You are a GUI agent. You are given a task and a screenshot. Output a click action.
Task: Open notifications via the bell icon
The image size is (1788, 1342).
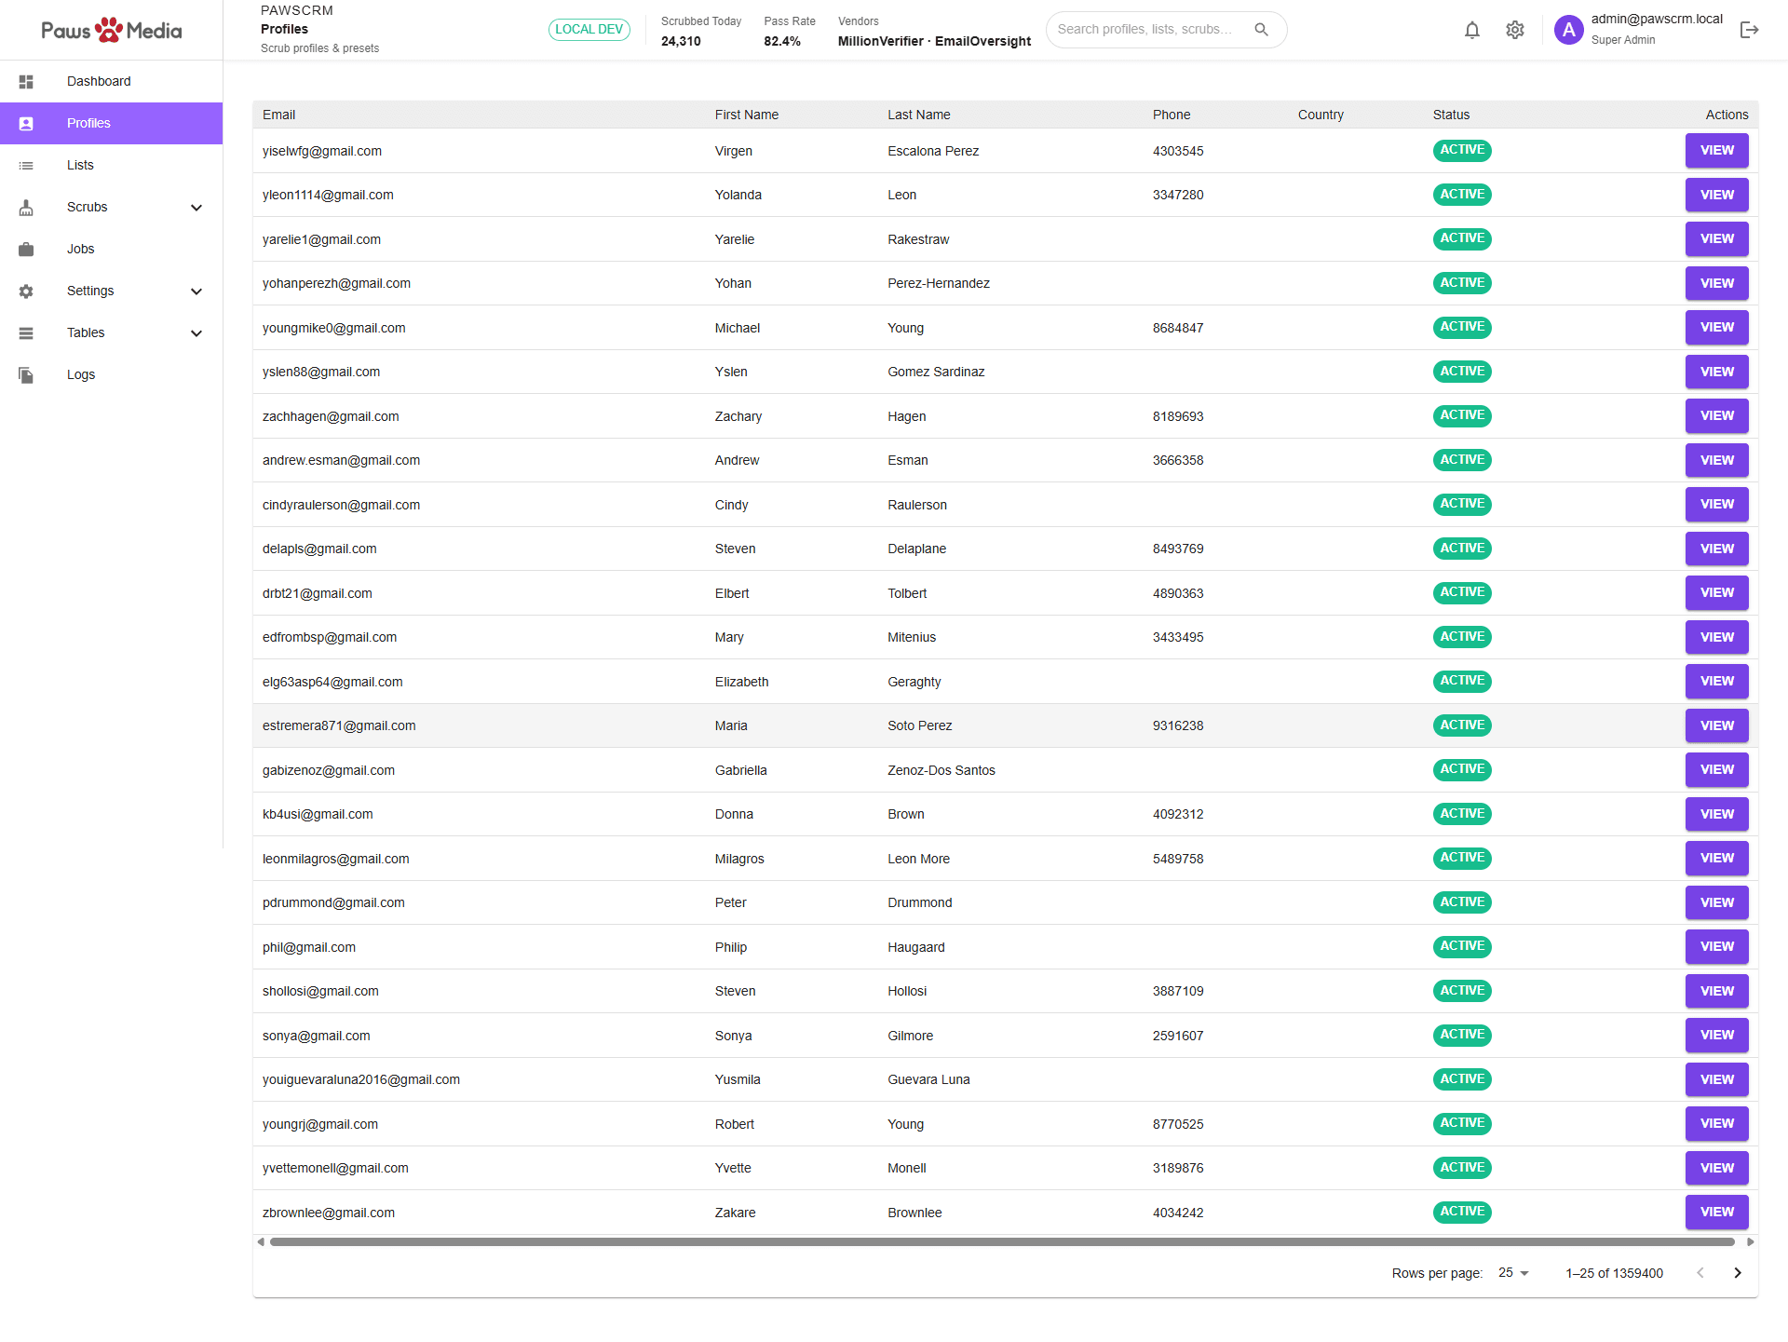[1472, 29]
